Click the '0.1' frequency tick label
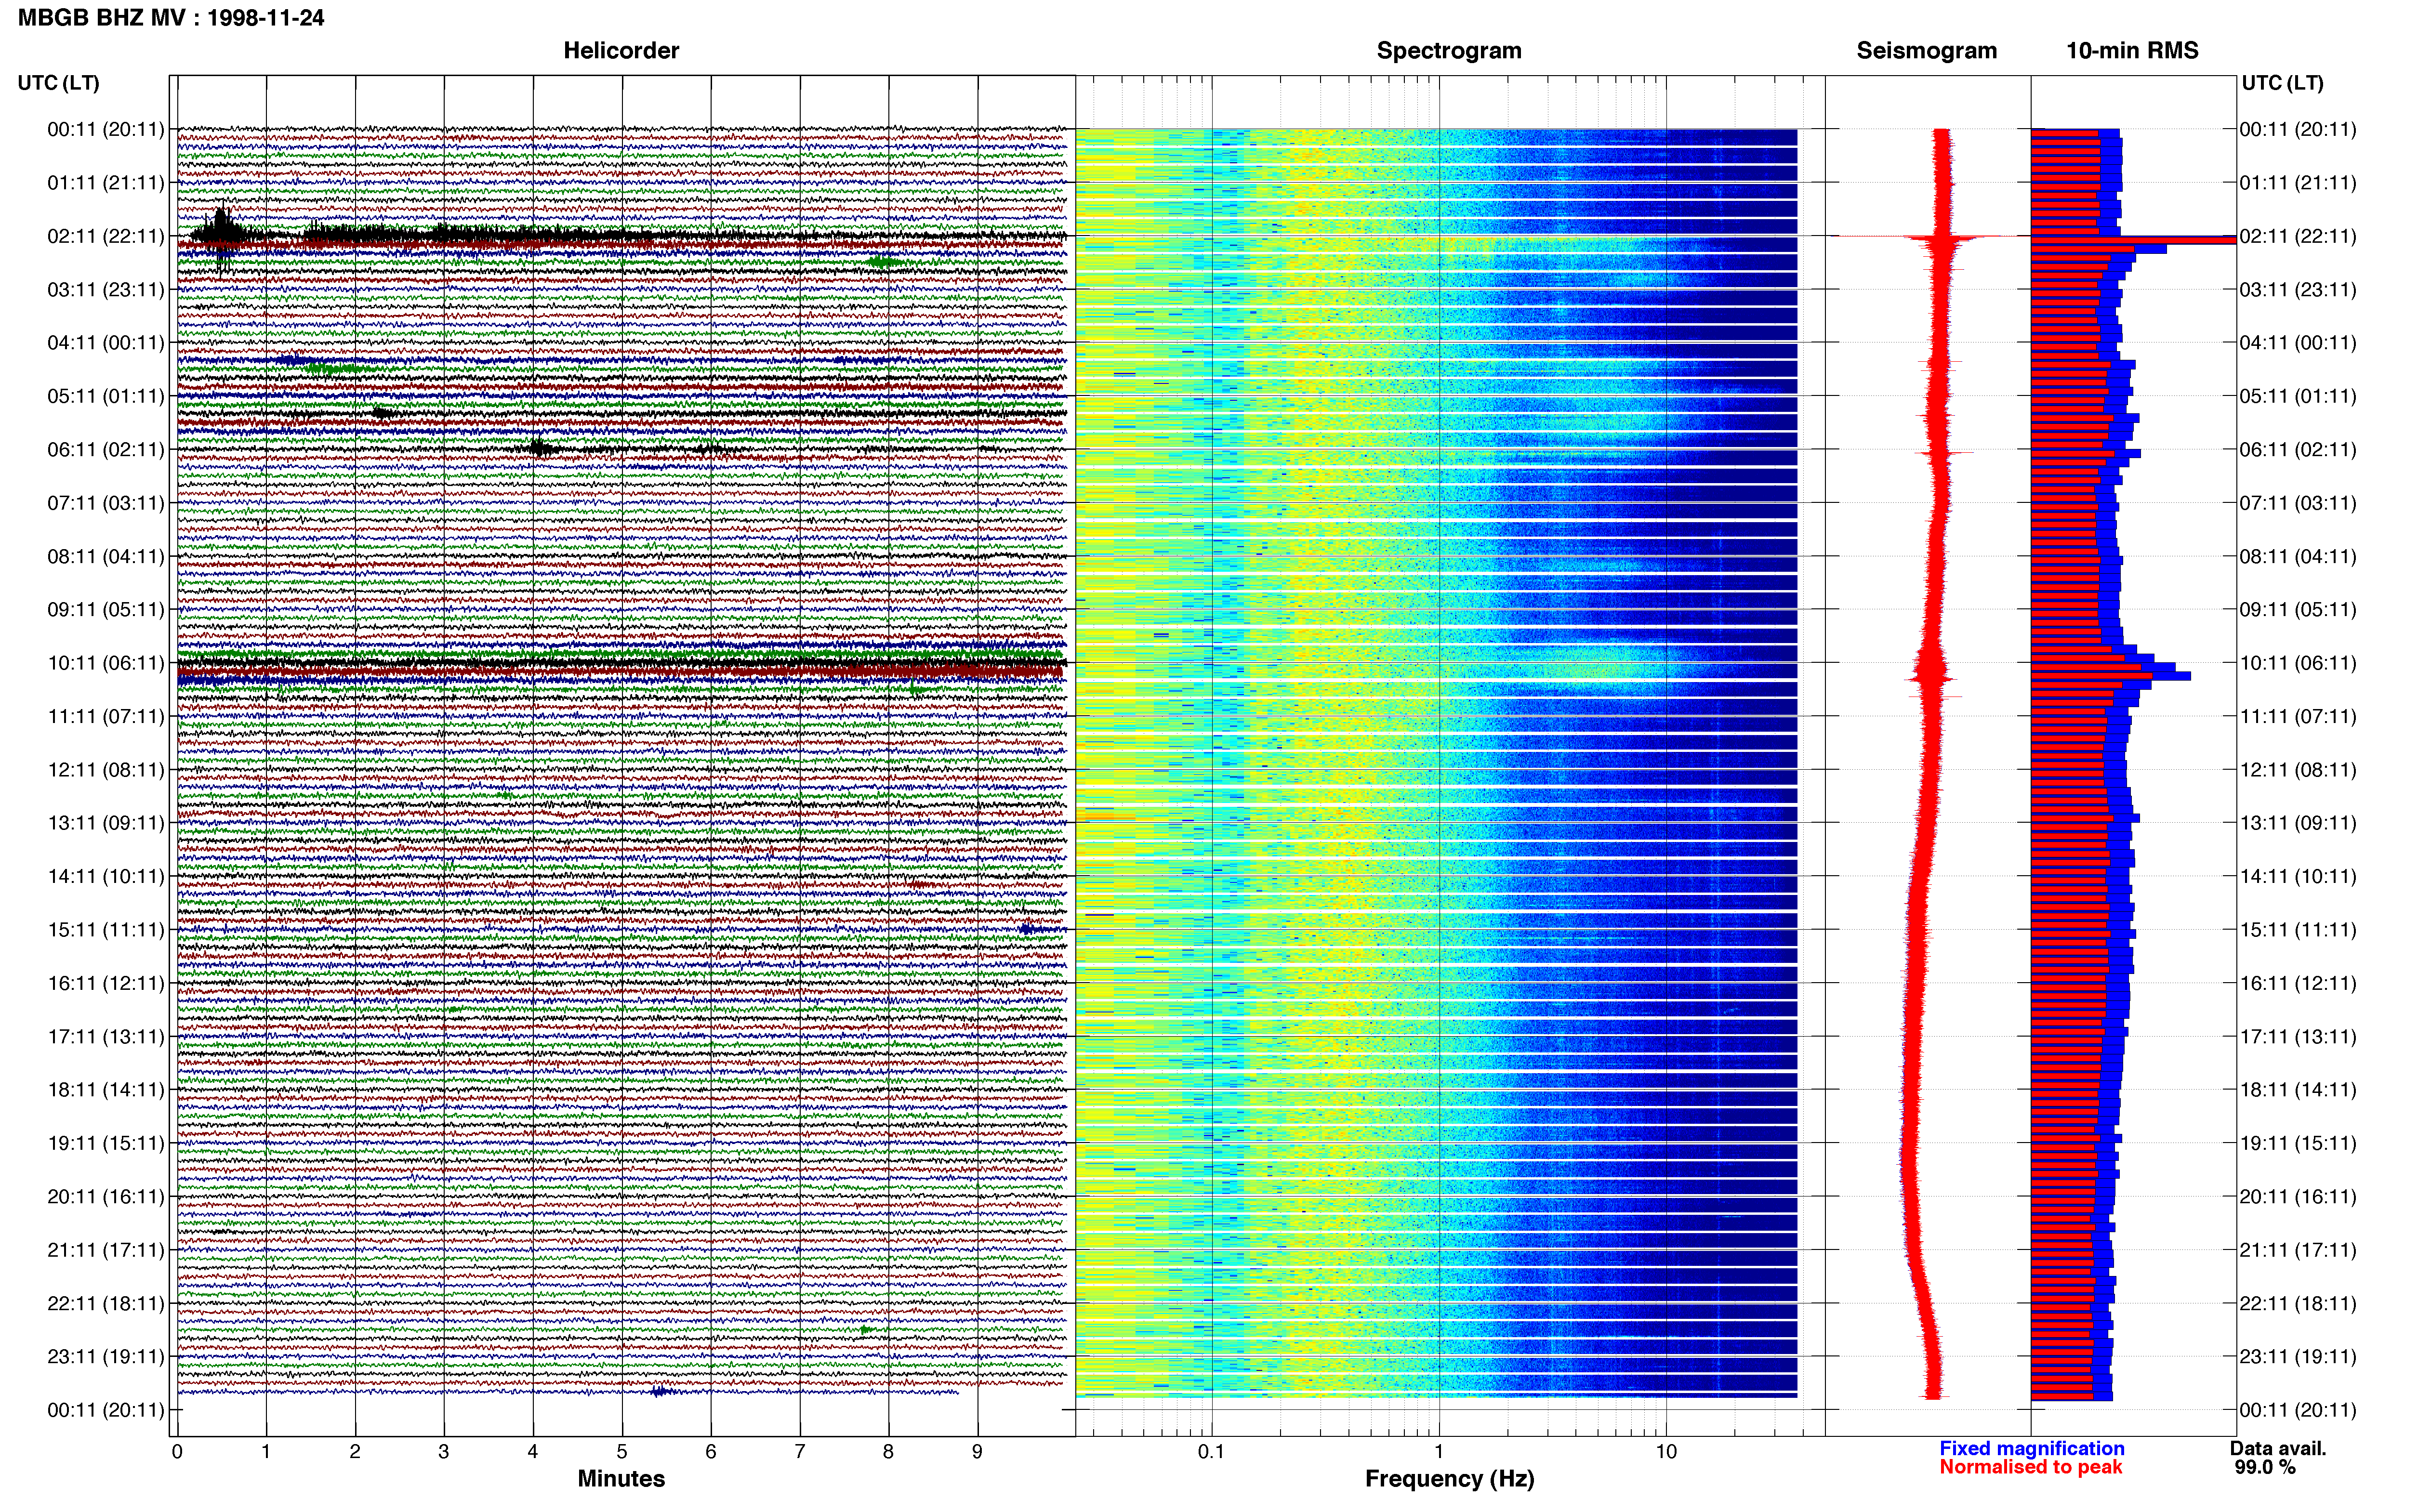Image resolution: width=2418 pixels, height=1512 pixels. pos(1211,1451)
